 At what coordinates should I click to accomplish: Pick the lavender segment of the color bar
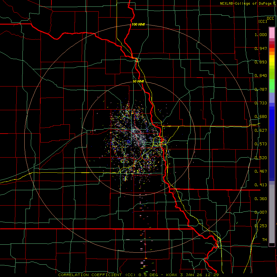(x=272, y=98)
